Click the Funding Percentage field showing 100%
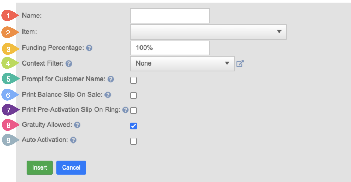This screenshot has width=351, height=182. pos(170,48)
